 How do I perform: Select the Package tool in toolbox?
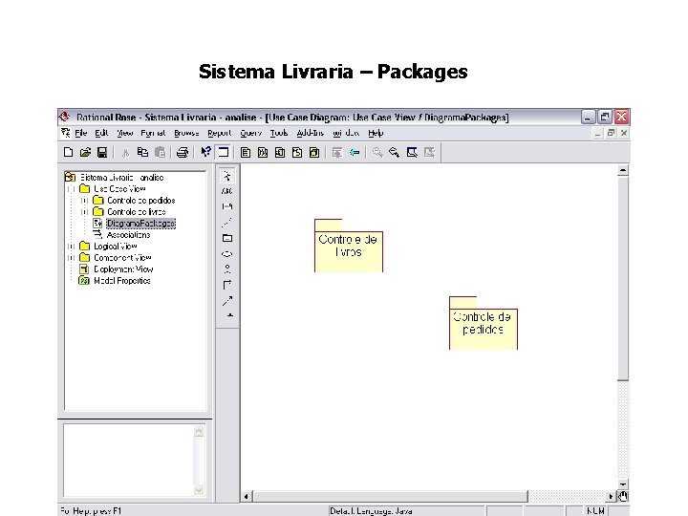227,238
